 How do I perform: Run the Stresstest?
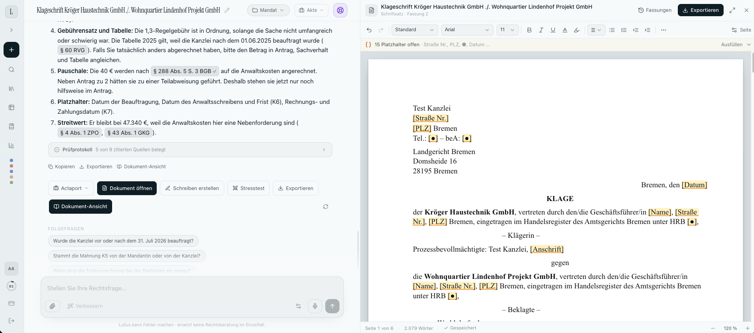(249, 188)
